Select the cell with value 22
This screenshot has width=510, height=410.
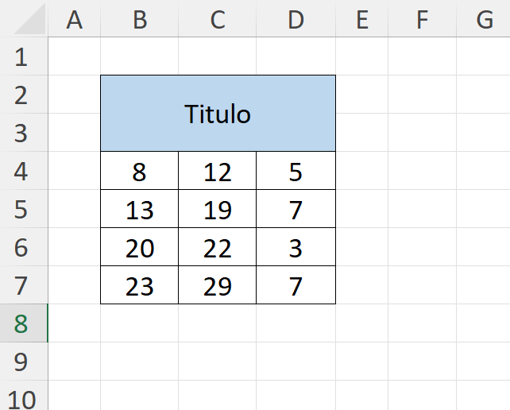[218, 248]
